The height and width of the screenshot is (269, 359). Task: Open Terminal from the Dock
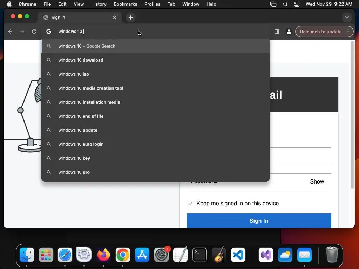(199, 255)
